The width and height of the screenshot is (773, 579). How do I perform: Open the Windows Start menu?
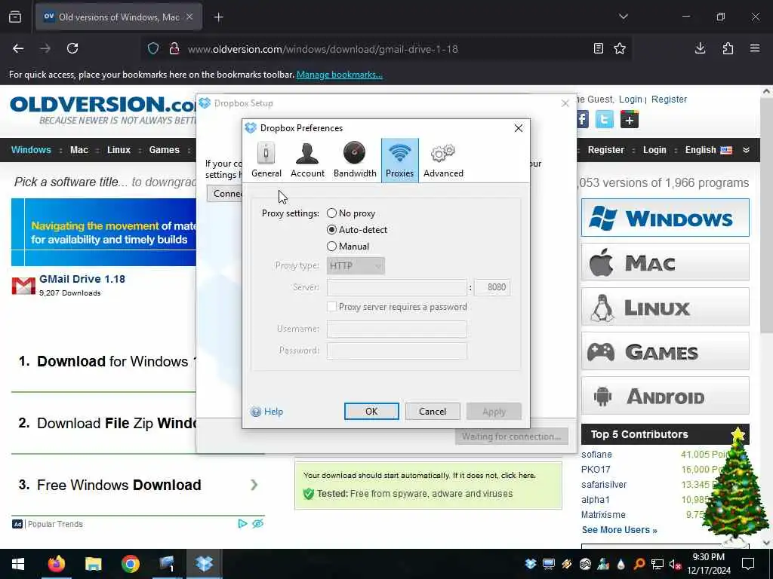18,564
